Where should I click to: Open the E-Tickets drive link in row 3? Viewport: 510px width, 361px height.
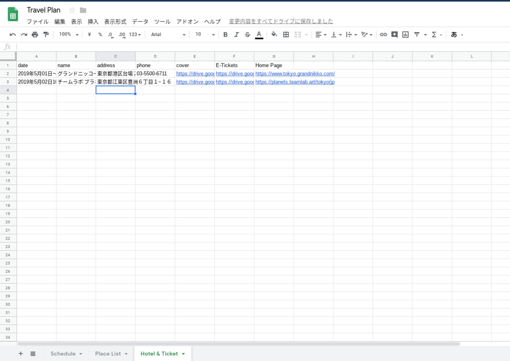pos(235,82)
